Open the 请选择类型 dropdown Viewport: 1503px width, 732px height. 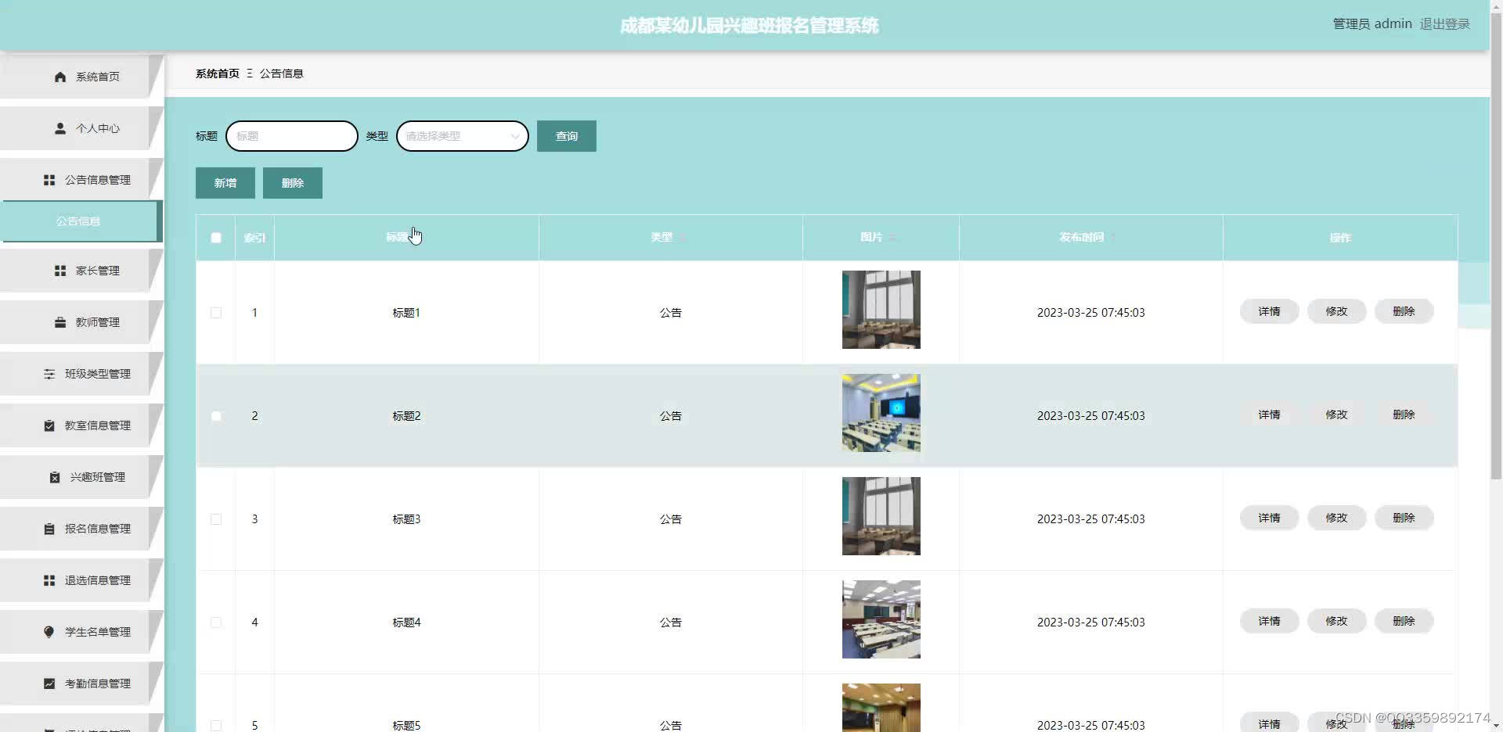(463, 136)
